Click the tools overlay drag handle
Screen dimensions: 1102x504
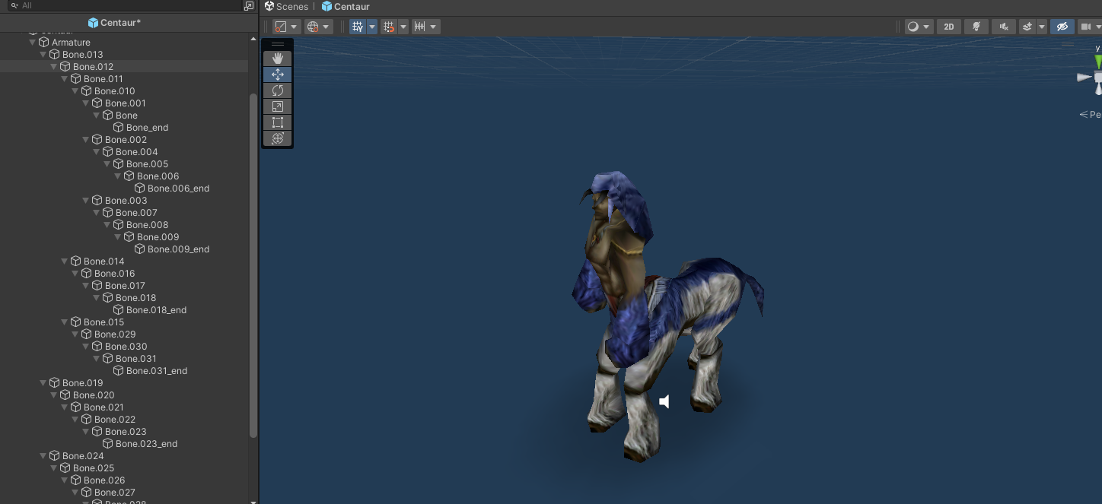(277, 44)
